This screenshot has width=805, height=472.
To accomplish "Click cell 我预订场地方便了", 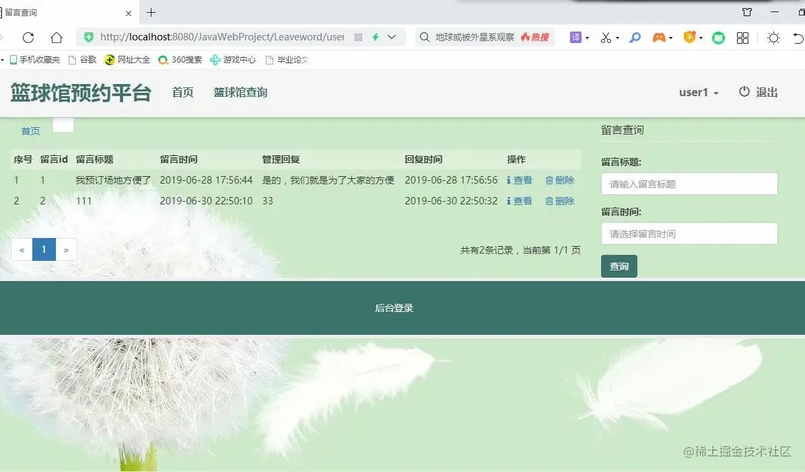I will point(114,180).
